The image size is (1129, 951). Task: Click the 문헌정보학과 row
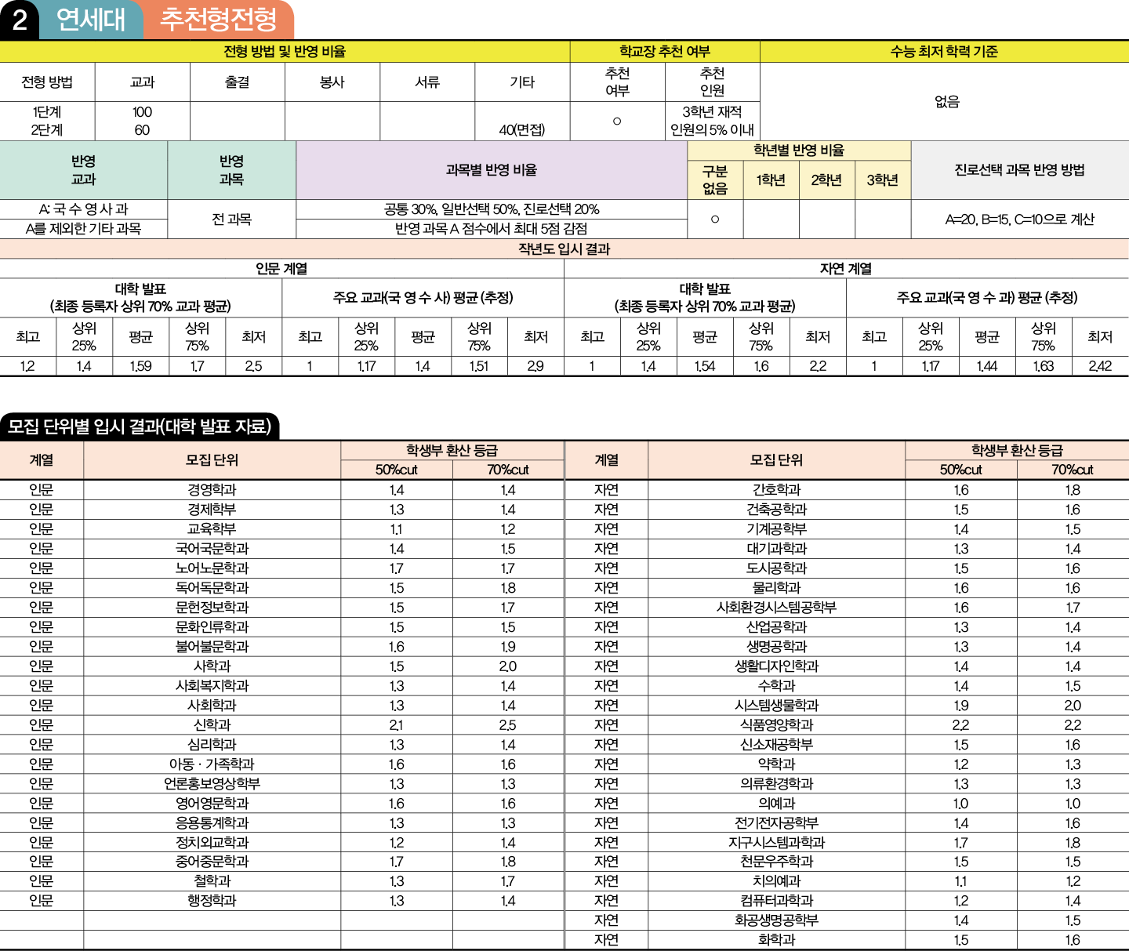282,608
